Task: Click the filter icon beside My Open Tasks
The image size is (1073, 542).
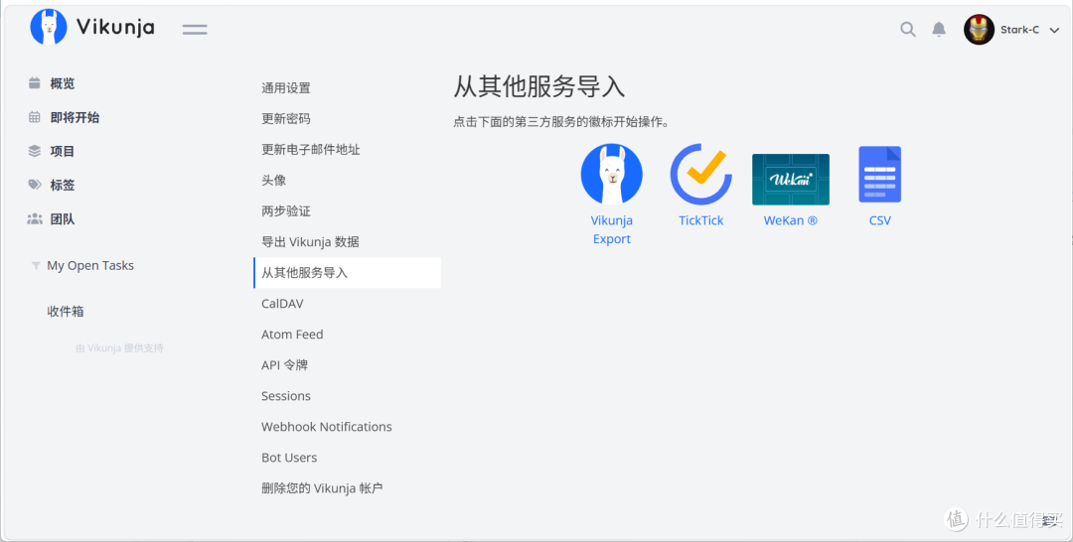Action: [35, 265]
